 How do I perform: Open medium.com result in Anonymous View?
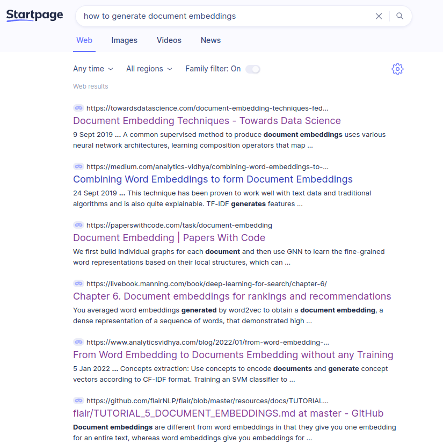click(78, 166)
